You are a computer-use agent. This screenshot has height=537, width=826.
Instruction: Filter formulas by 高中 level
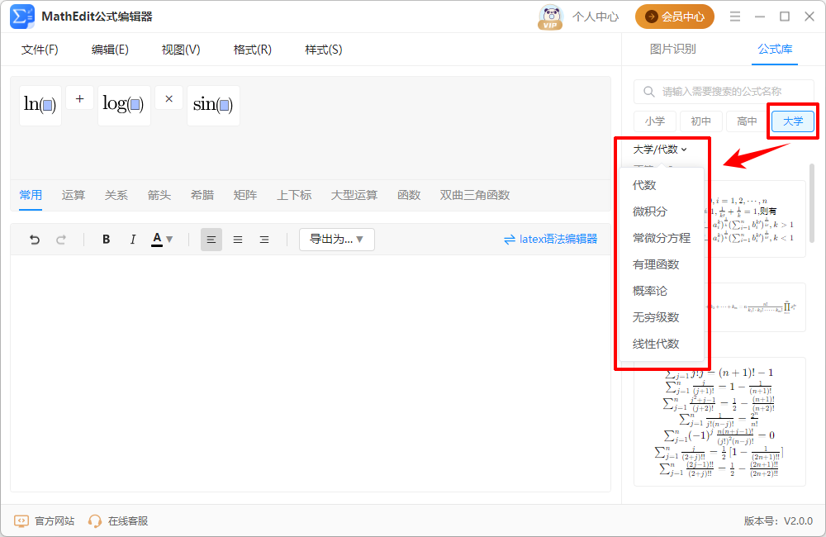[x=747, y=121]
